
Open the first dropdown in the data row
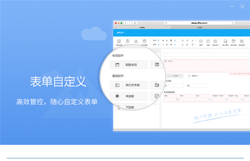204,99
